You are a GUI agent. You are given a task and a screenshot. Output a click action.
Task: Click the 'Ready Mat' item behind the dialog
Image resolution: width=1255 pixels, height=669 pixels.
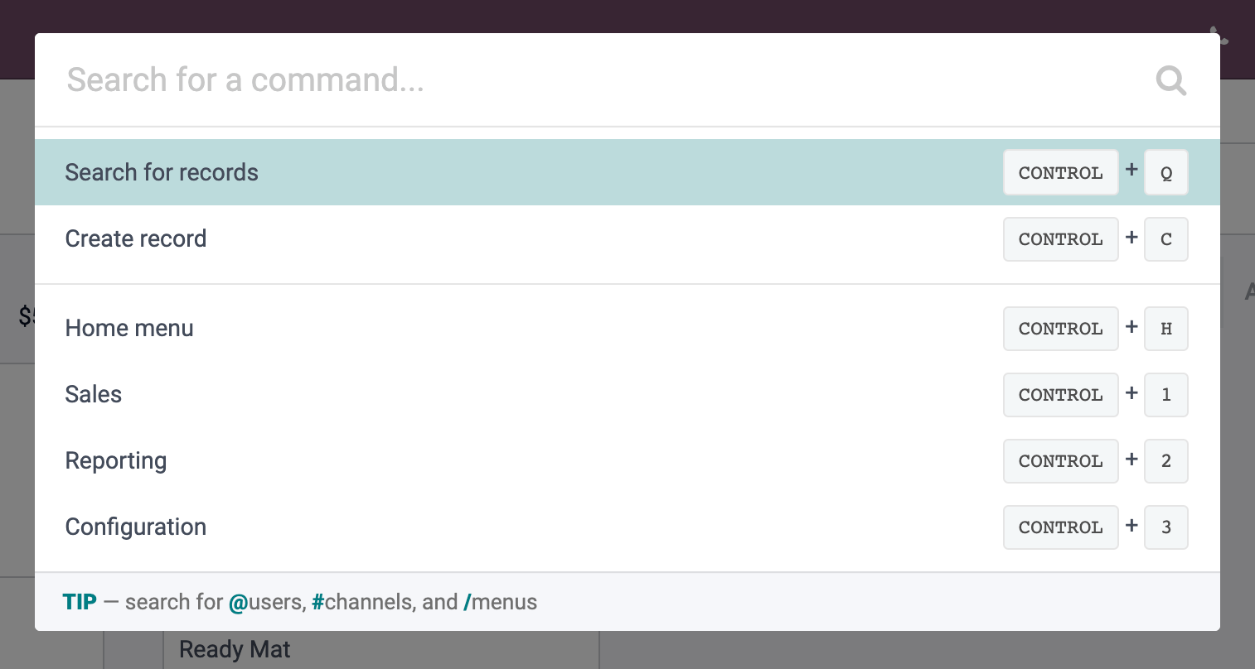[x=235, y=650]
